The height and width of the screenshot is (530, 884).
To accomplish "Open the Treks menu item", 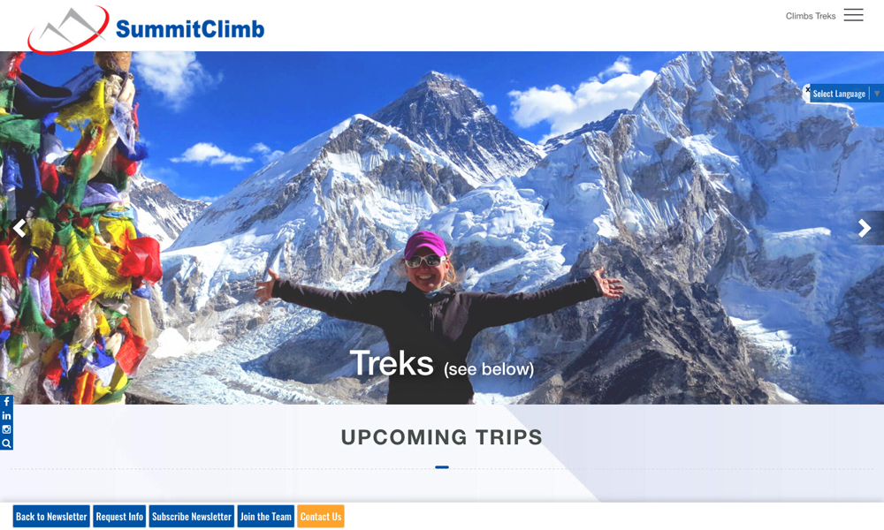I will point(826,16).
